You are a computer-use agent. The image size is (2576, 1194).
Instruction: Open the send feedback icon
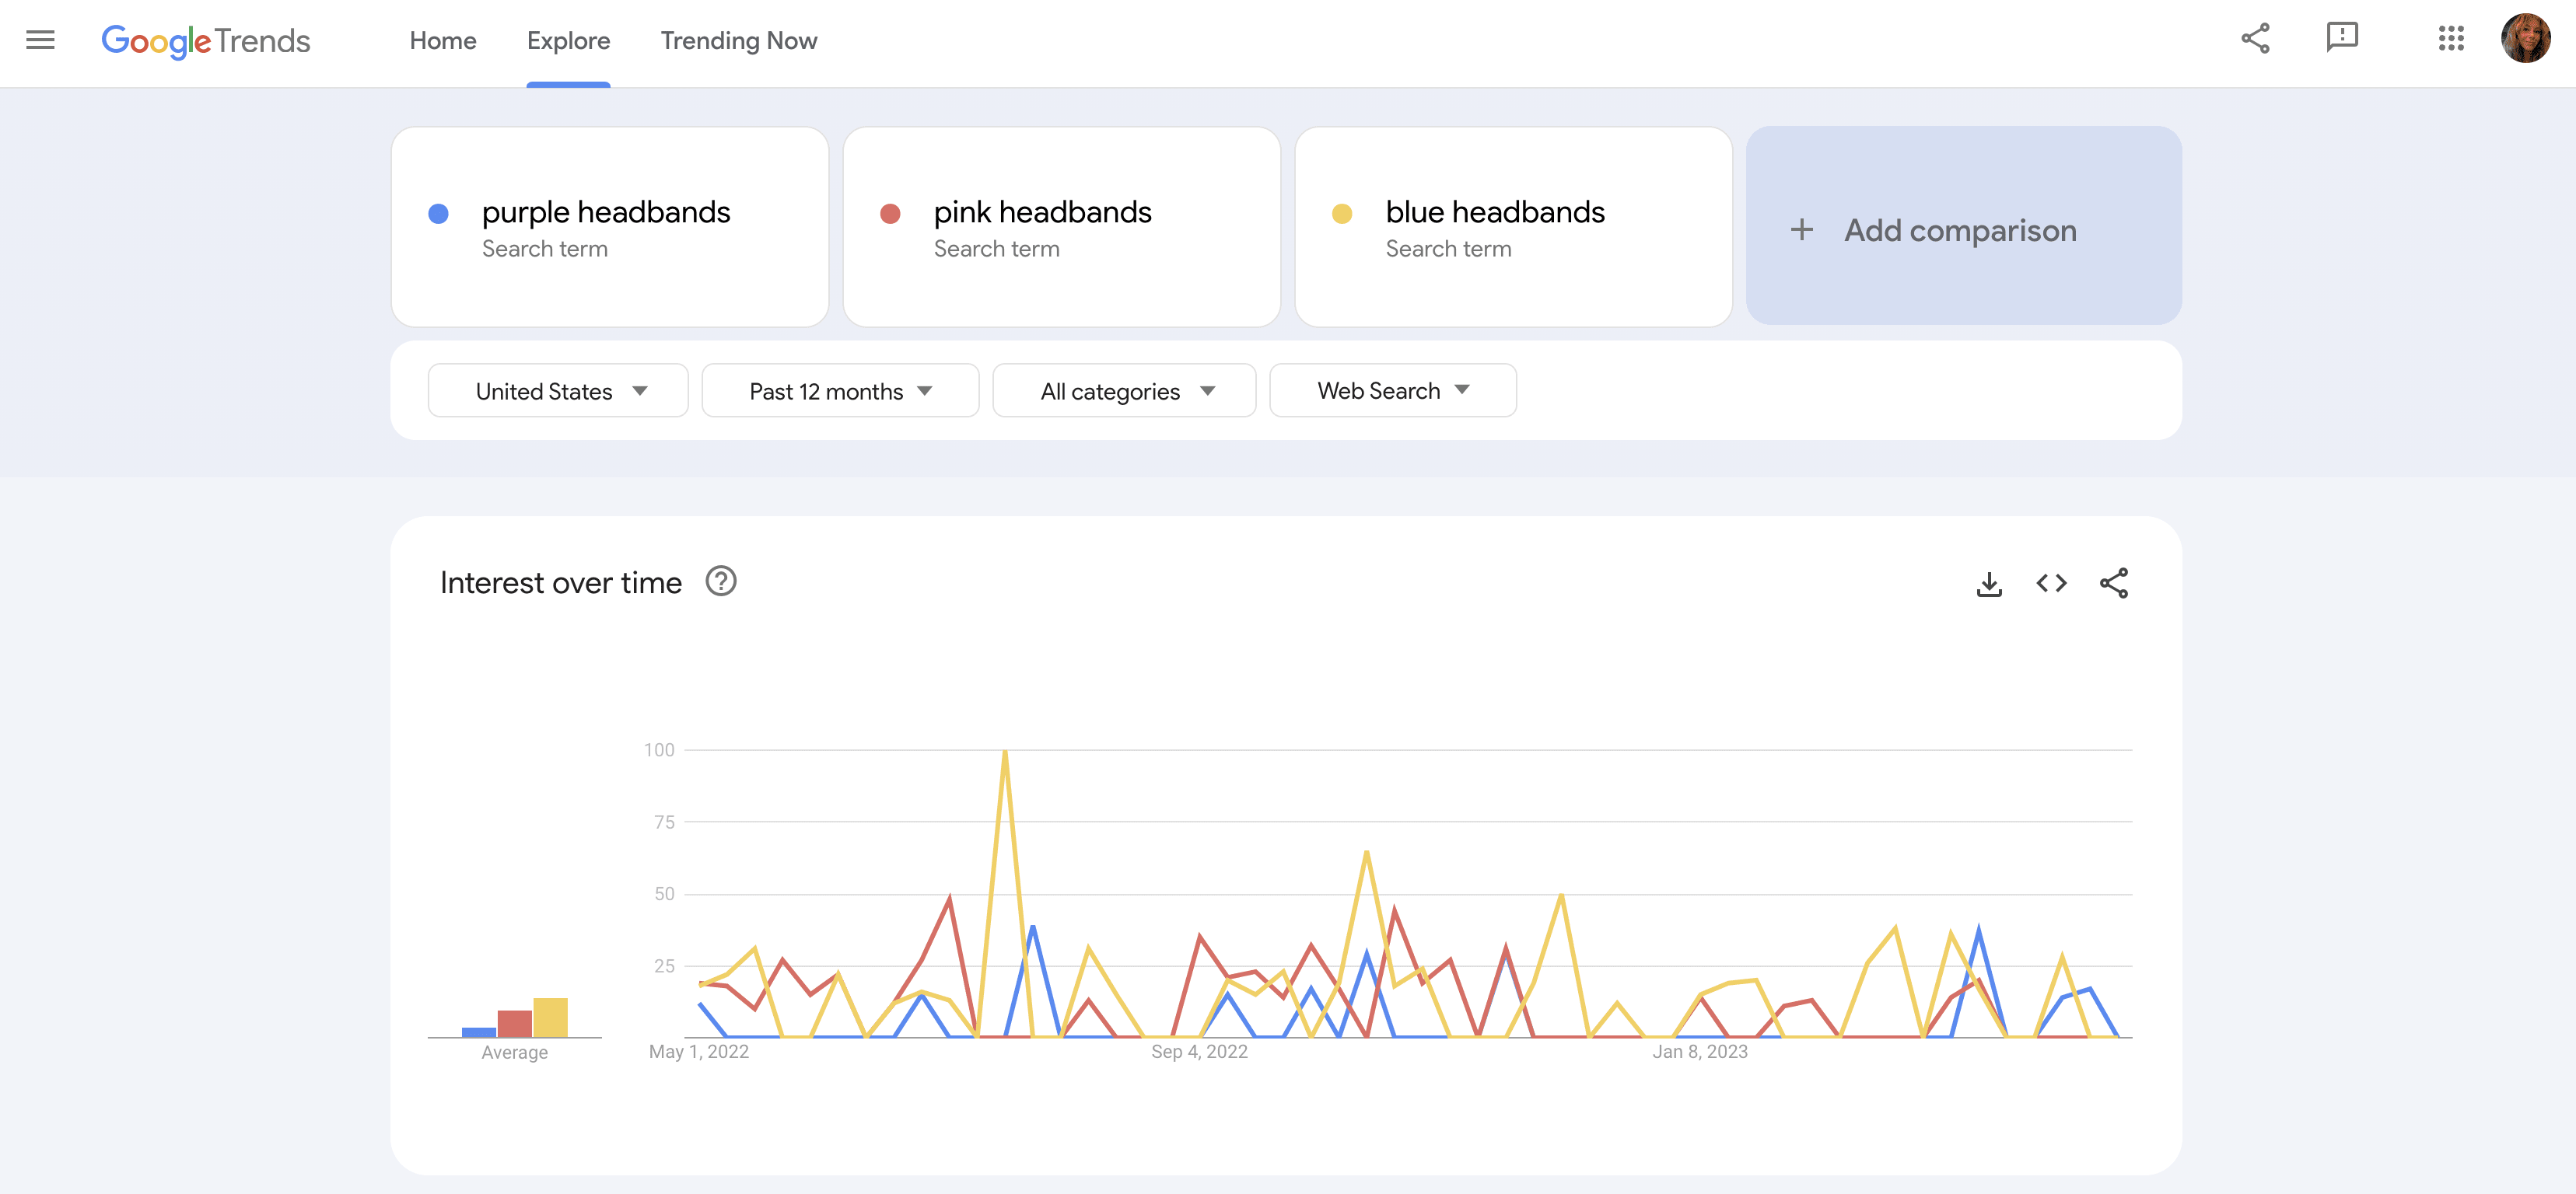click(x=2342, y=38)
